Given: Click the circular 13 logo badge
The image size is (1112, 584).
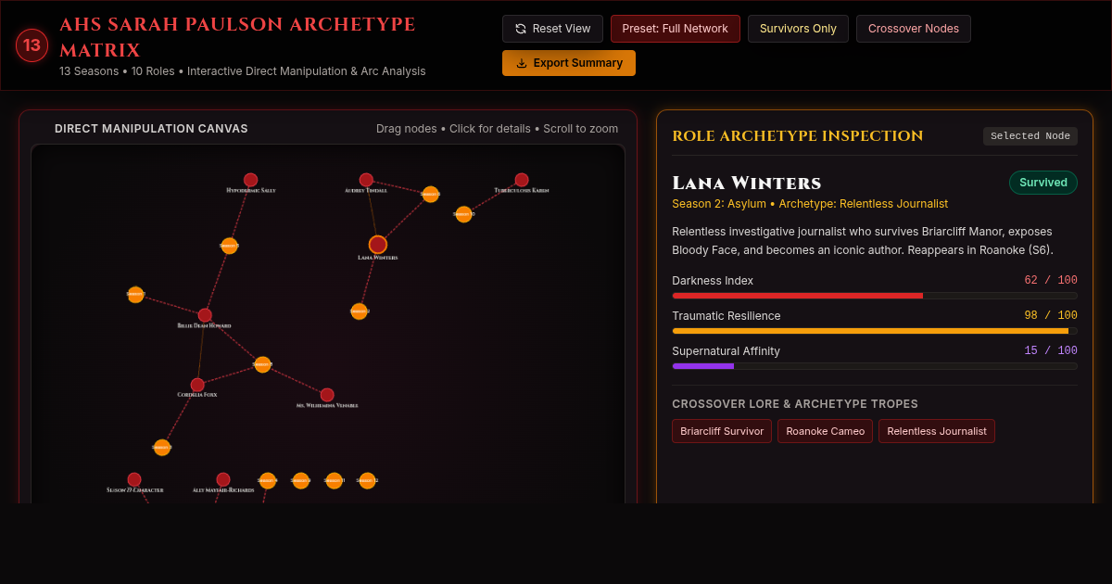Looking at the screenshot, I should (32, 44).
